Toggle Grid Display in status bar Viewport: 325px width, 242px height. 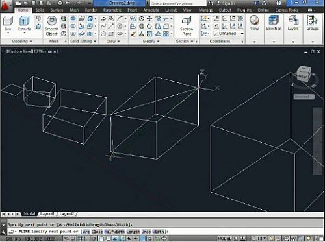pos(81,239)
